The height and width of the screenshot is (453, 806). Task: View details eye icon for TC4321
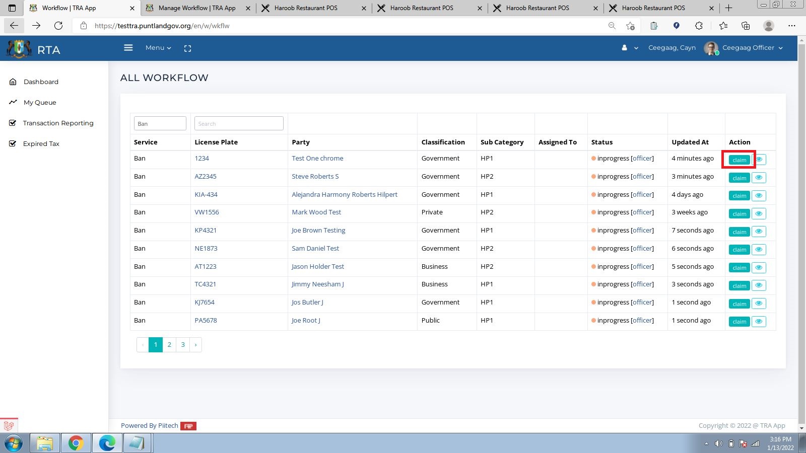click(x=759, y=285)
